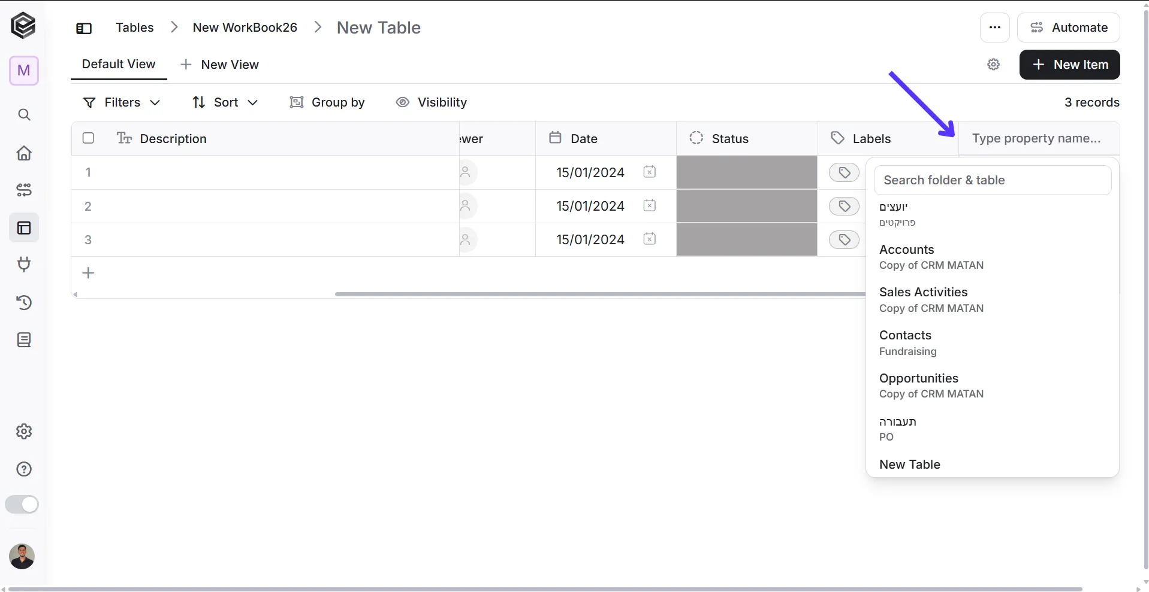Viewport: 1149px width, 592px height.
Task: Choose Opportunities from the table list
Action: click(992, 385)
